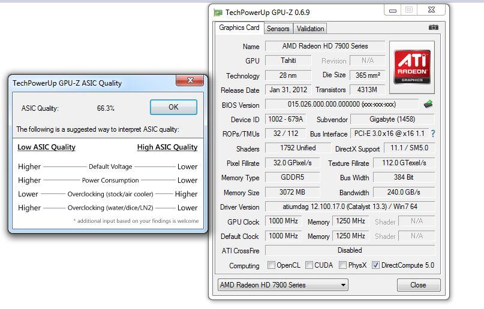Image resolution: width=484 pixels, height=309 pixels.
Task: Click Overclocking (water/dice/LN2) label
Action: (x=110, y=208)
